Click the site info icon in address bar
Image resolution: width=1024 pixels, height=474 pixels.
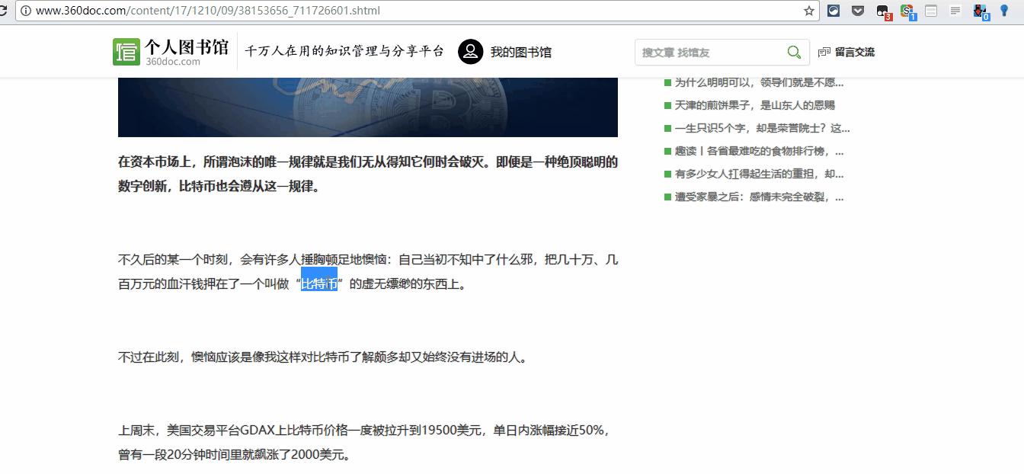[25, 11]
